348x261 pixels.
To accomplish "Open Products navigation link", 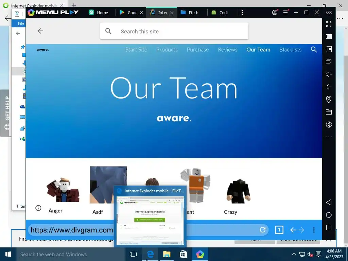I will 167,50.
